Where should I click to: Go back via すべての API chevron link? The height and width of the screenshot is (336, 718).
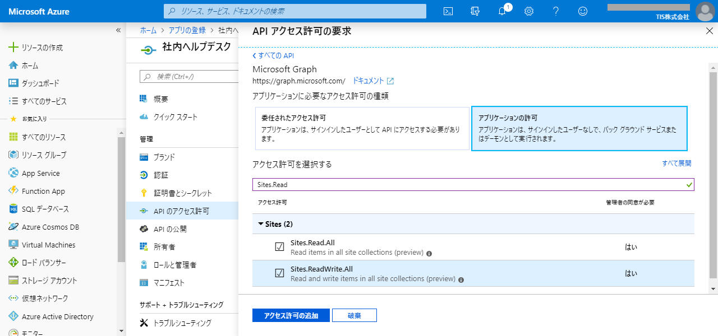[x=273, y=55]
